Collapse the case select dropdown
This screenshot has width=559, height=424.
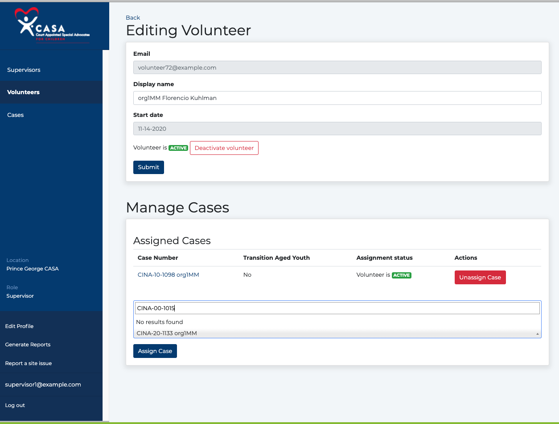tap(337, 333)
